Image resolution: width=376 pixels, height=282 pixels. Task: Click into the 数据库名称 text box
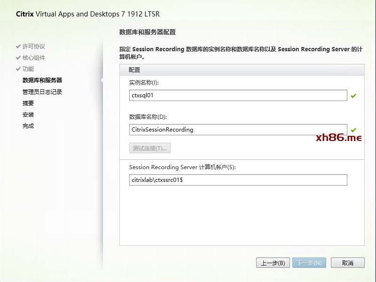pos(238,130)
